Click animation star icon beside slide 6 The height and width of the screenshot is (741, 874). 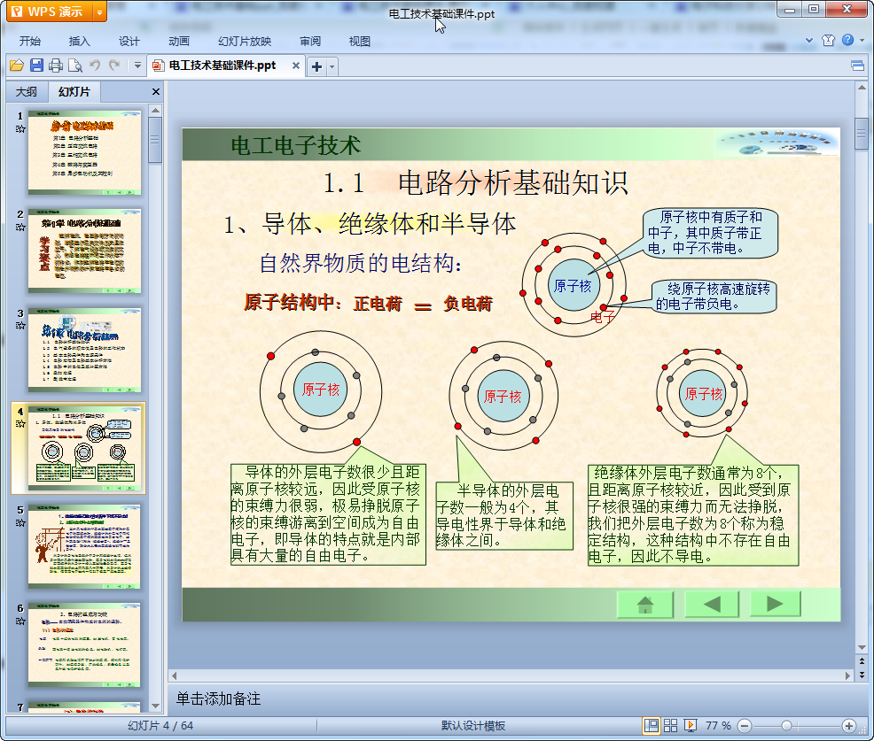(x=20, y=621)
